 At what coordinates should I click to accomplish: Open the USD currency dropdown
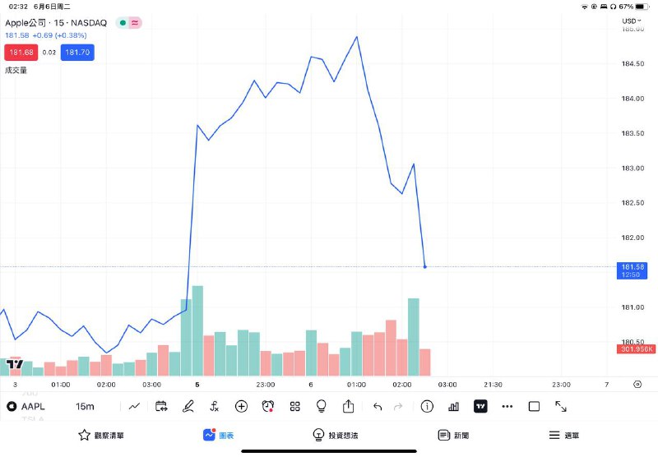631,21
